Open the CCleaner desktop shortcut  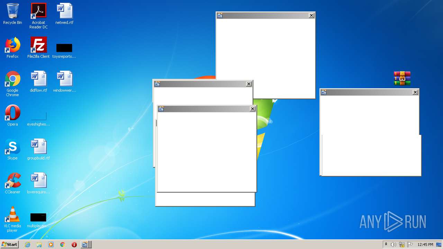pyautogui.click(x=12, y=183)
